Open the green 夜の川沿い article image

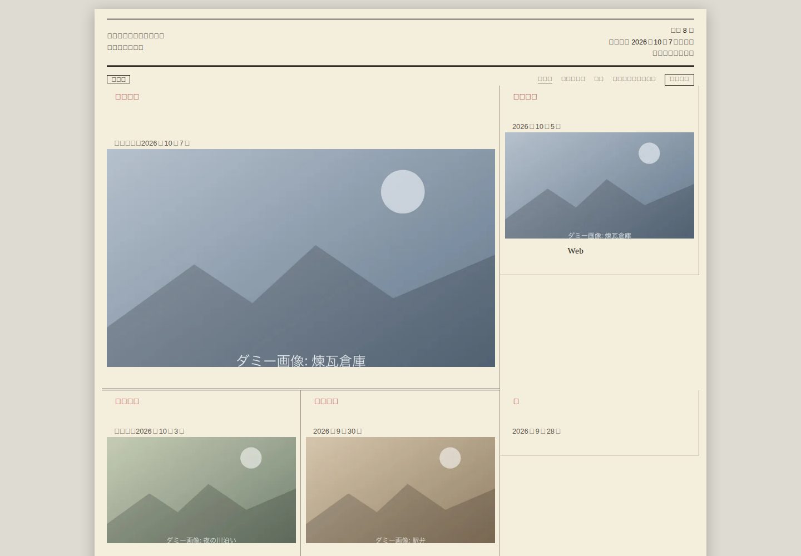point(201,490)
